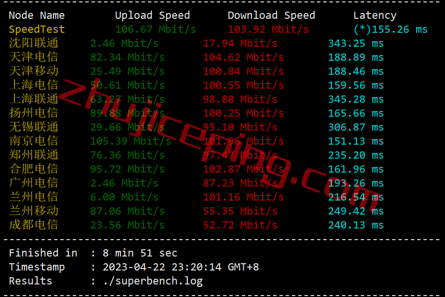Click the Node Name column header
445x297 pixels.
tap(37, 15)
